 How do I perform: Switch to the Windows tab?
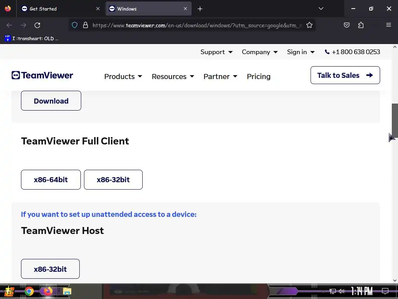(148, 9)
